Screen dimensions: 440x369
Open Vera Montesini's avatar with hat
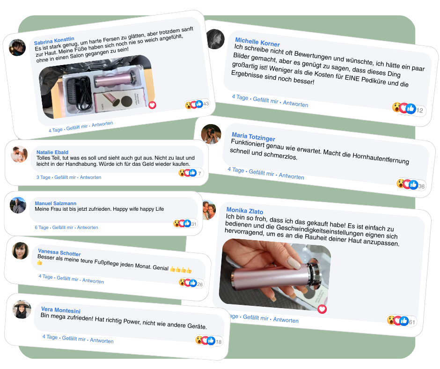tap(22, 310)
